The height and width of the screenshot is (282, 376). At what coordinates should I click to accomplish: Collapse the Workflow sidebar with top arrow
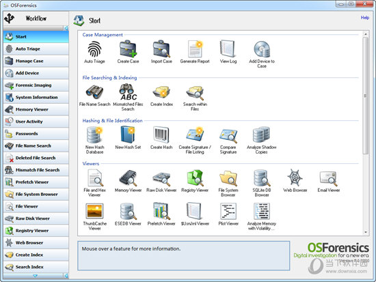pyautogui.click(x=66, y=28)
